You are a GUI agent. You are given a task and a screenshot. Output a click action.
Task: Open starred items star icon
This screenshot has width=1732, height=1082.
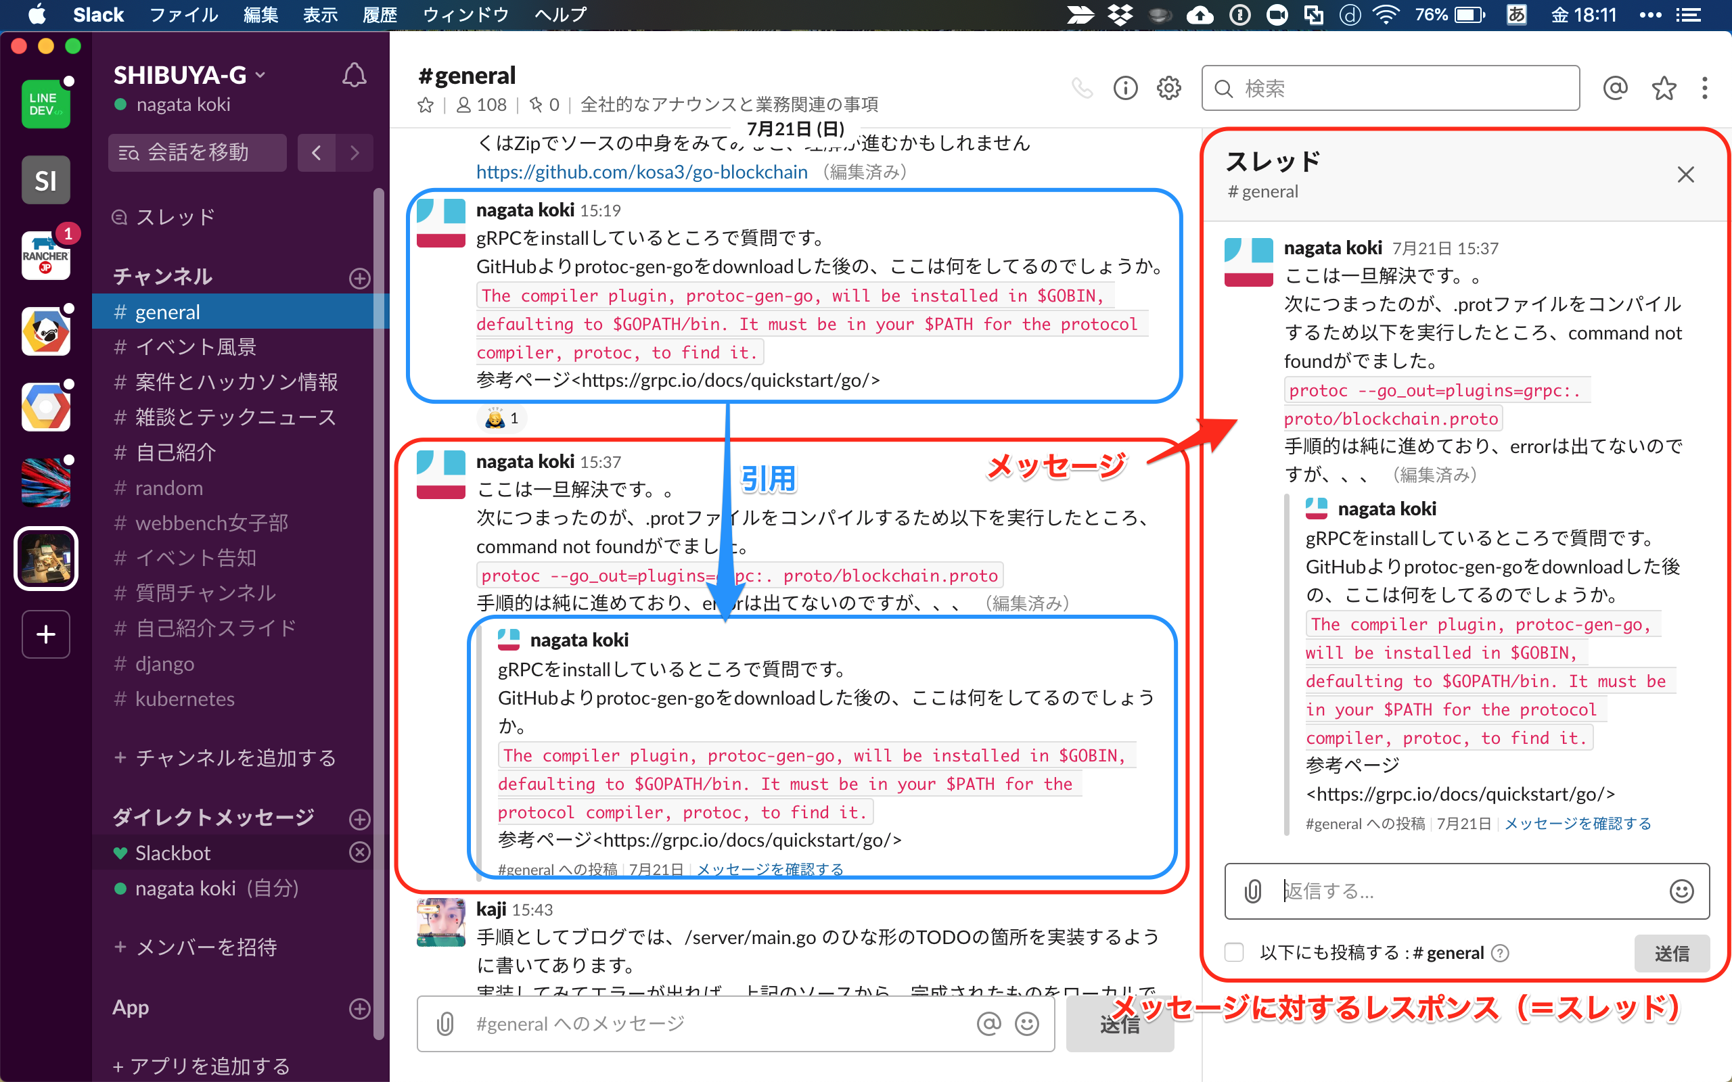1663,88
